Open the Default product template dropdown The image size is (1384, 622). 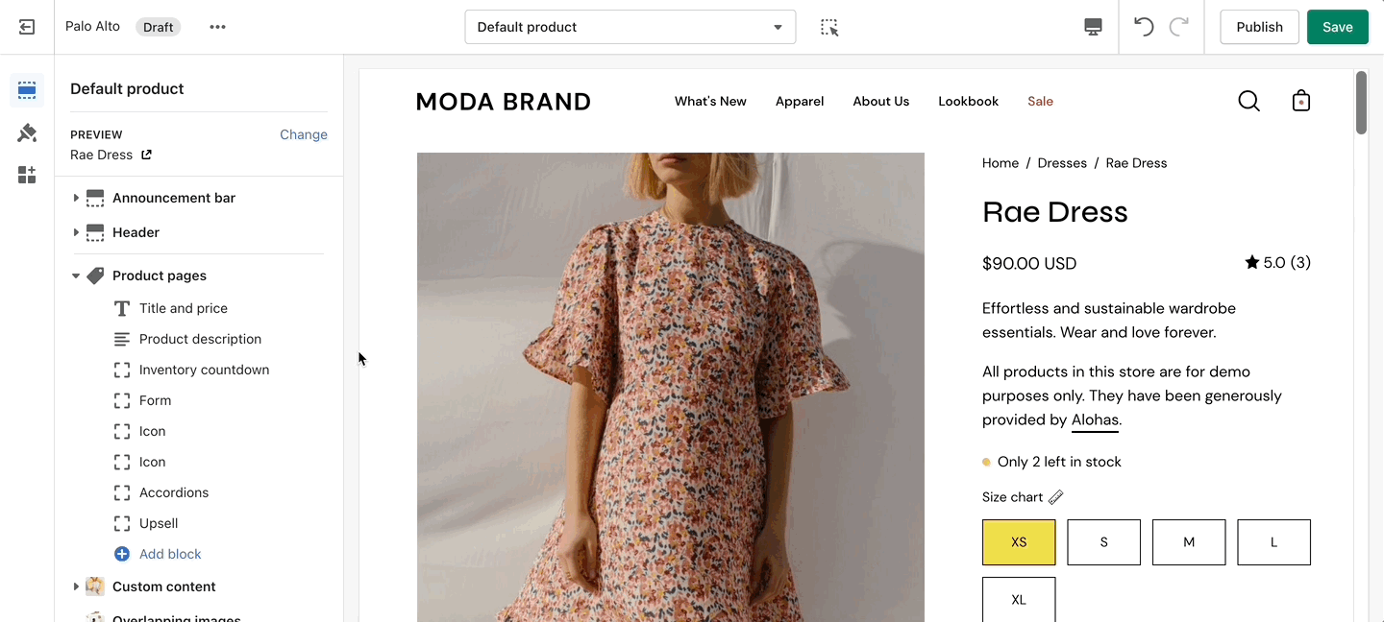(630, 27)
